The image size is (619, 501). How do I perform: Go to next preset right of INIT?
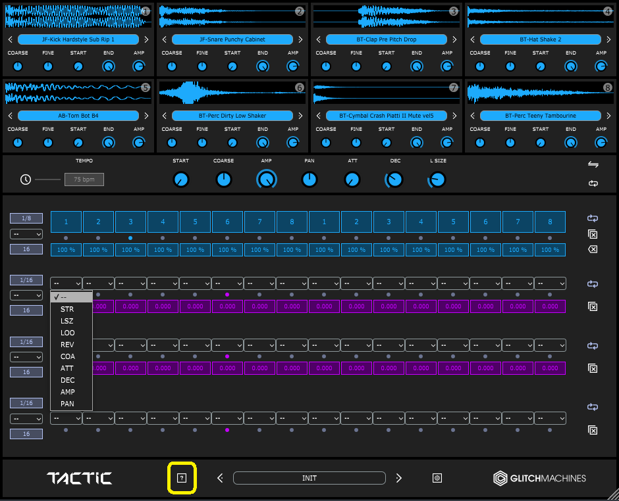398,478
